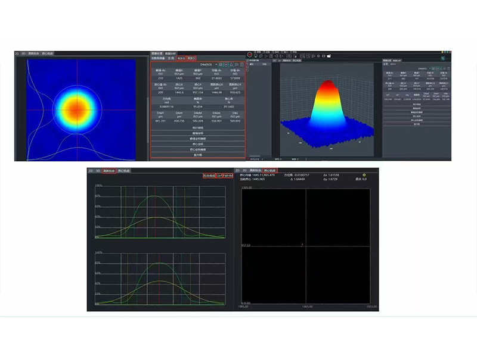Click the white camera snapshot toolbar icon

pos(328,55)
